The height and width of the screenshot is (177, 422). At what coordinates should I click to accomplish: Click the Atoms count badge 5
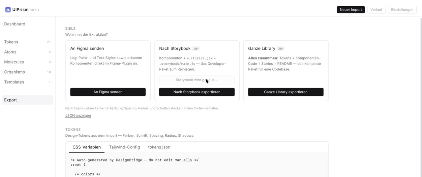(x=50, y=52)
